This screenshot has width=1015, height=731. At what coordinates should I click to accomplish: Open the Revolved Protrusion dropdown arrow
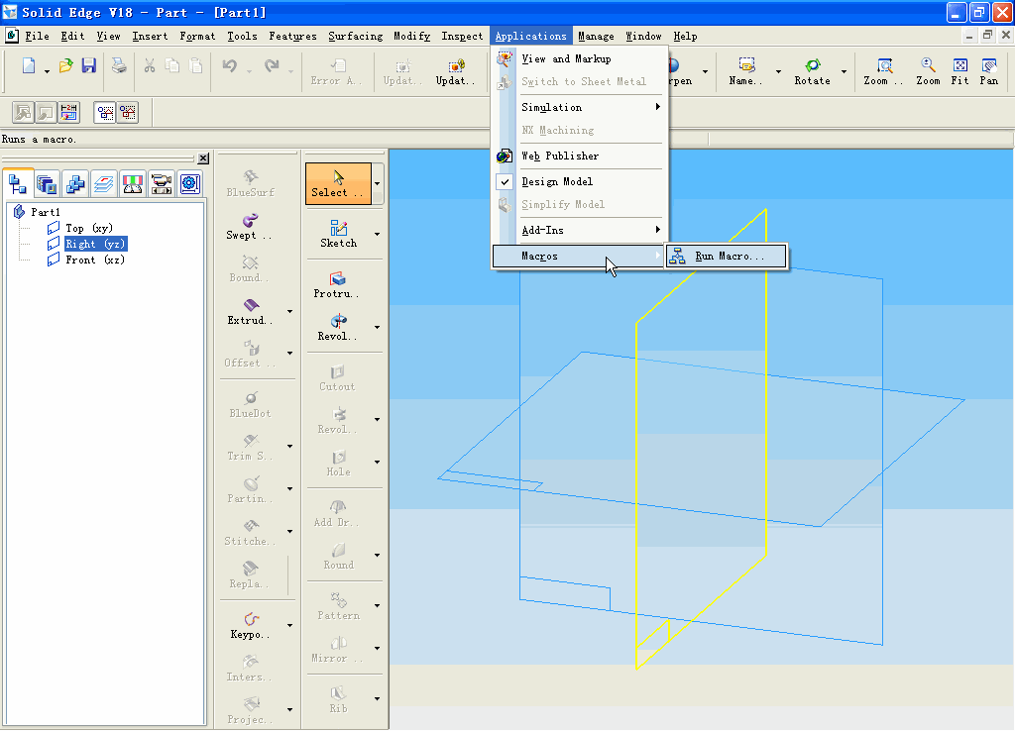pyautogui.click(x=378, y=327)
